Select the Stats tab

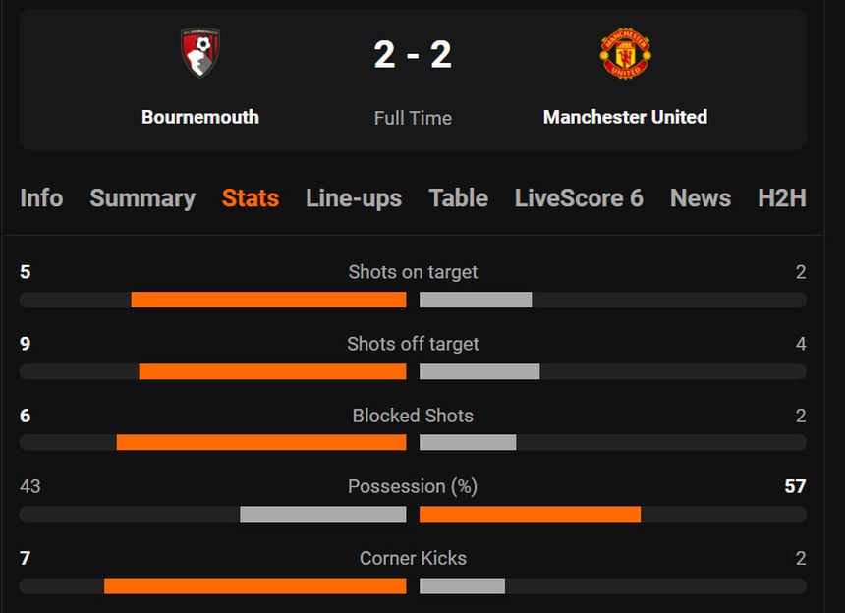tap(251, 198)
